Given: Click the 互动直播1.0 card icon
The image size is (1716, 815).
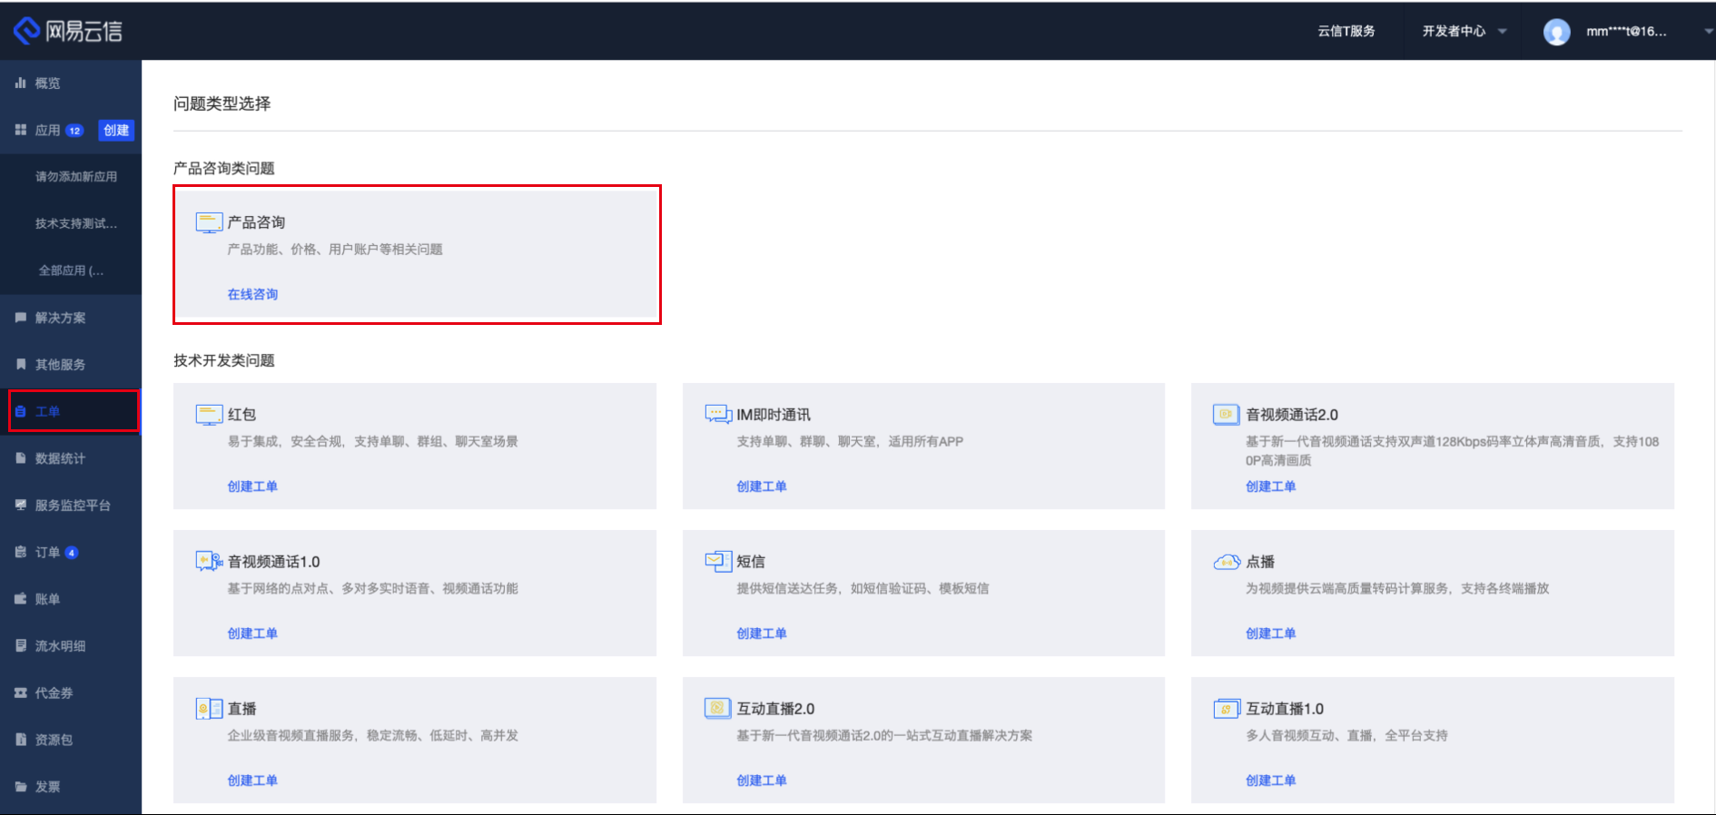Looking at the screenshot, I should 1227,709.
